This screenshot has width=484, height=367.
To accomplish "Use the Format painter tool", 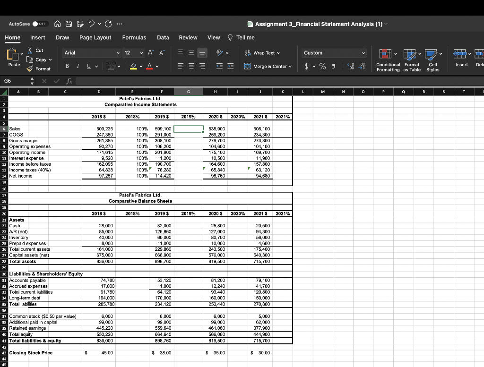I will (x=39, y=68).
